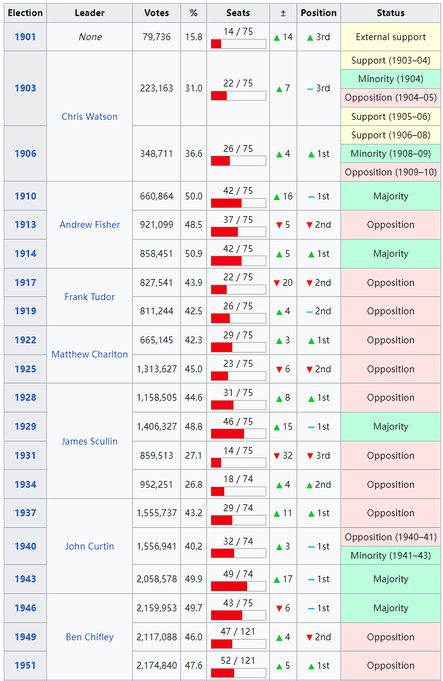This screenshot has height=681, width=443.
Task: Click the Votes column header
Action: tap(156, 13)
